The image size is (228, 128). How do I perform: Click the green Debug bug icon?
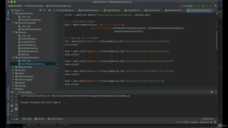(203, 6)
